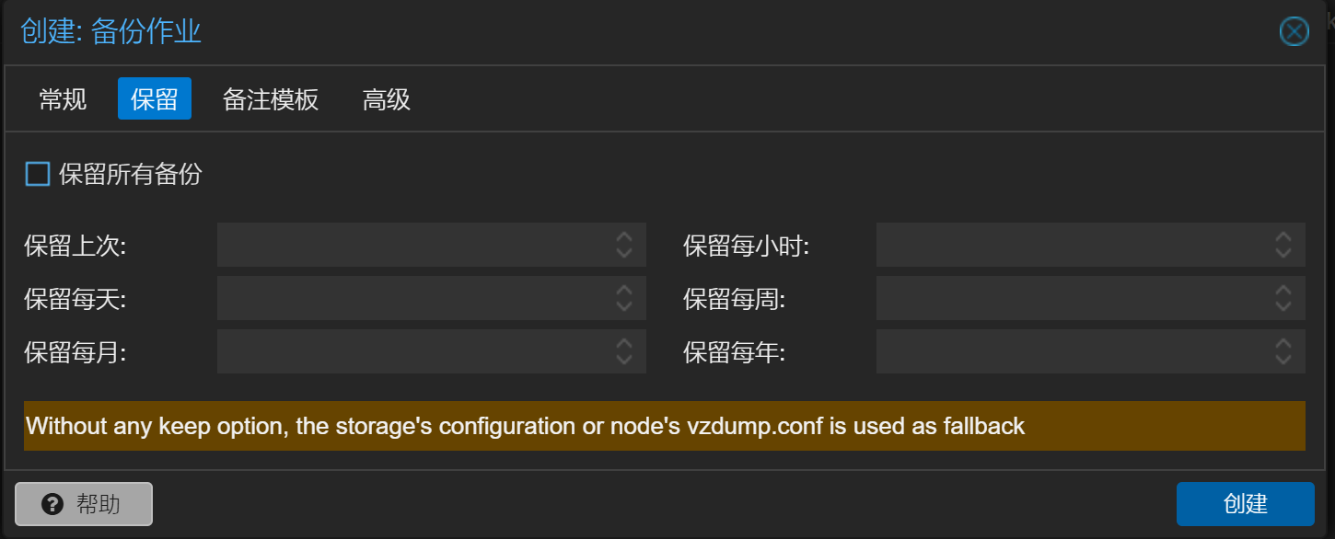The image size is (1335, 539).
Task: Close the backup job dialog
Action: click(x=1294, y=32)
